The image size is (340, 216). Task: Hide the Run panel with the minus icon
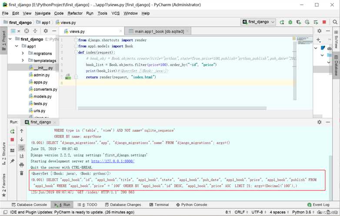328,122
